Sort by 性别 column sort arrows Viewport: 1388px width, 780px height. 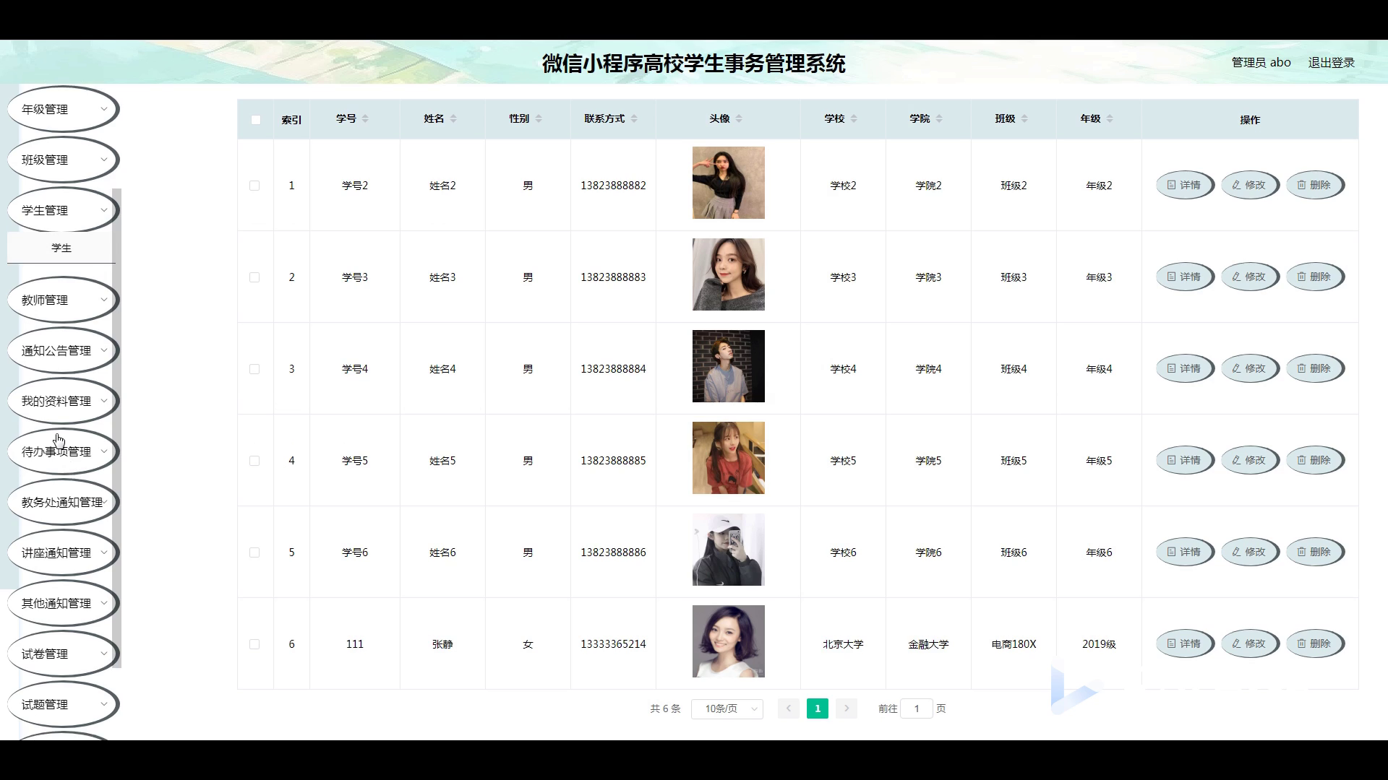[539, 119]
